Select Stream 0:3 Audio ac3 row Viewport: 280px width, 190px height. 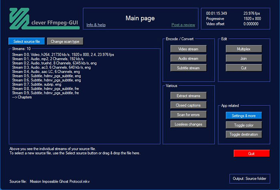pos(52,67)
